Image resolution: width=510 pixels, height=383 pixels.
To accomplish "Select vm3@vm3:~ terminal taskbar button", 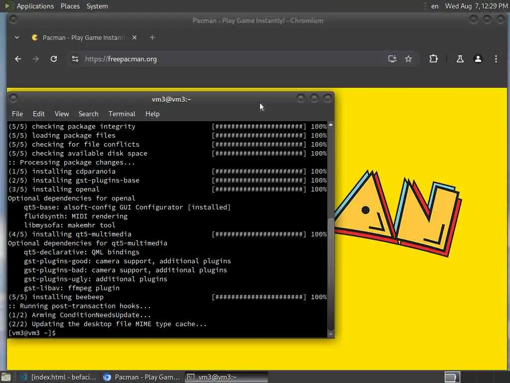I will 227,377.
